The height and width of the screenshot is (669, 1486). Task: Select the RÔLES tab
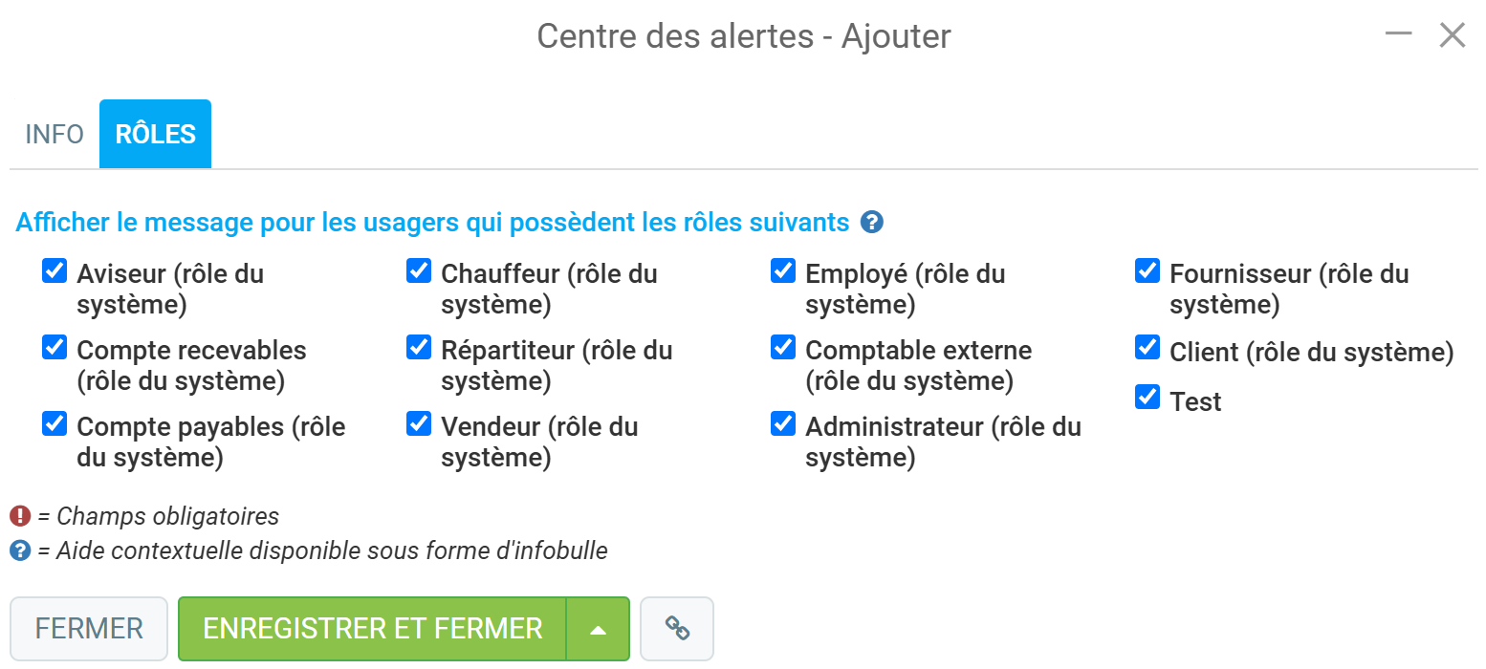tap(156, 135)
